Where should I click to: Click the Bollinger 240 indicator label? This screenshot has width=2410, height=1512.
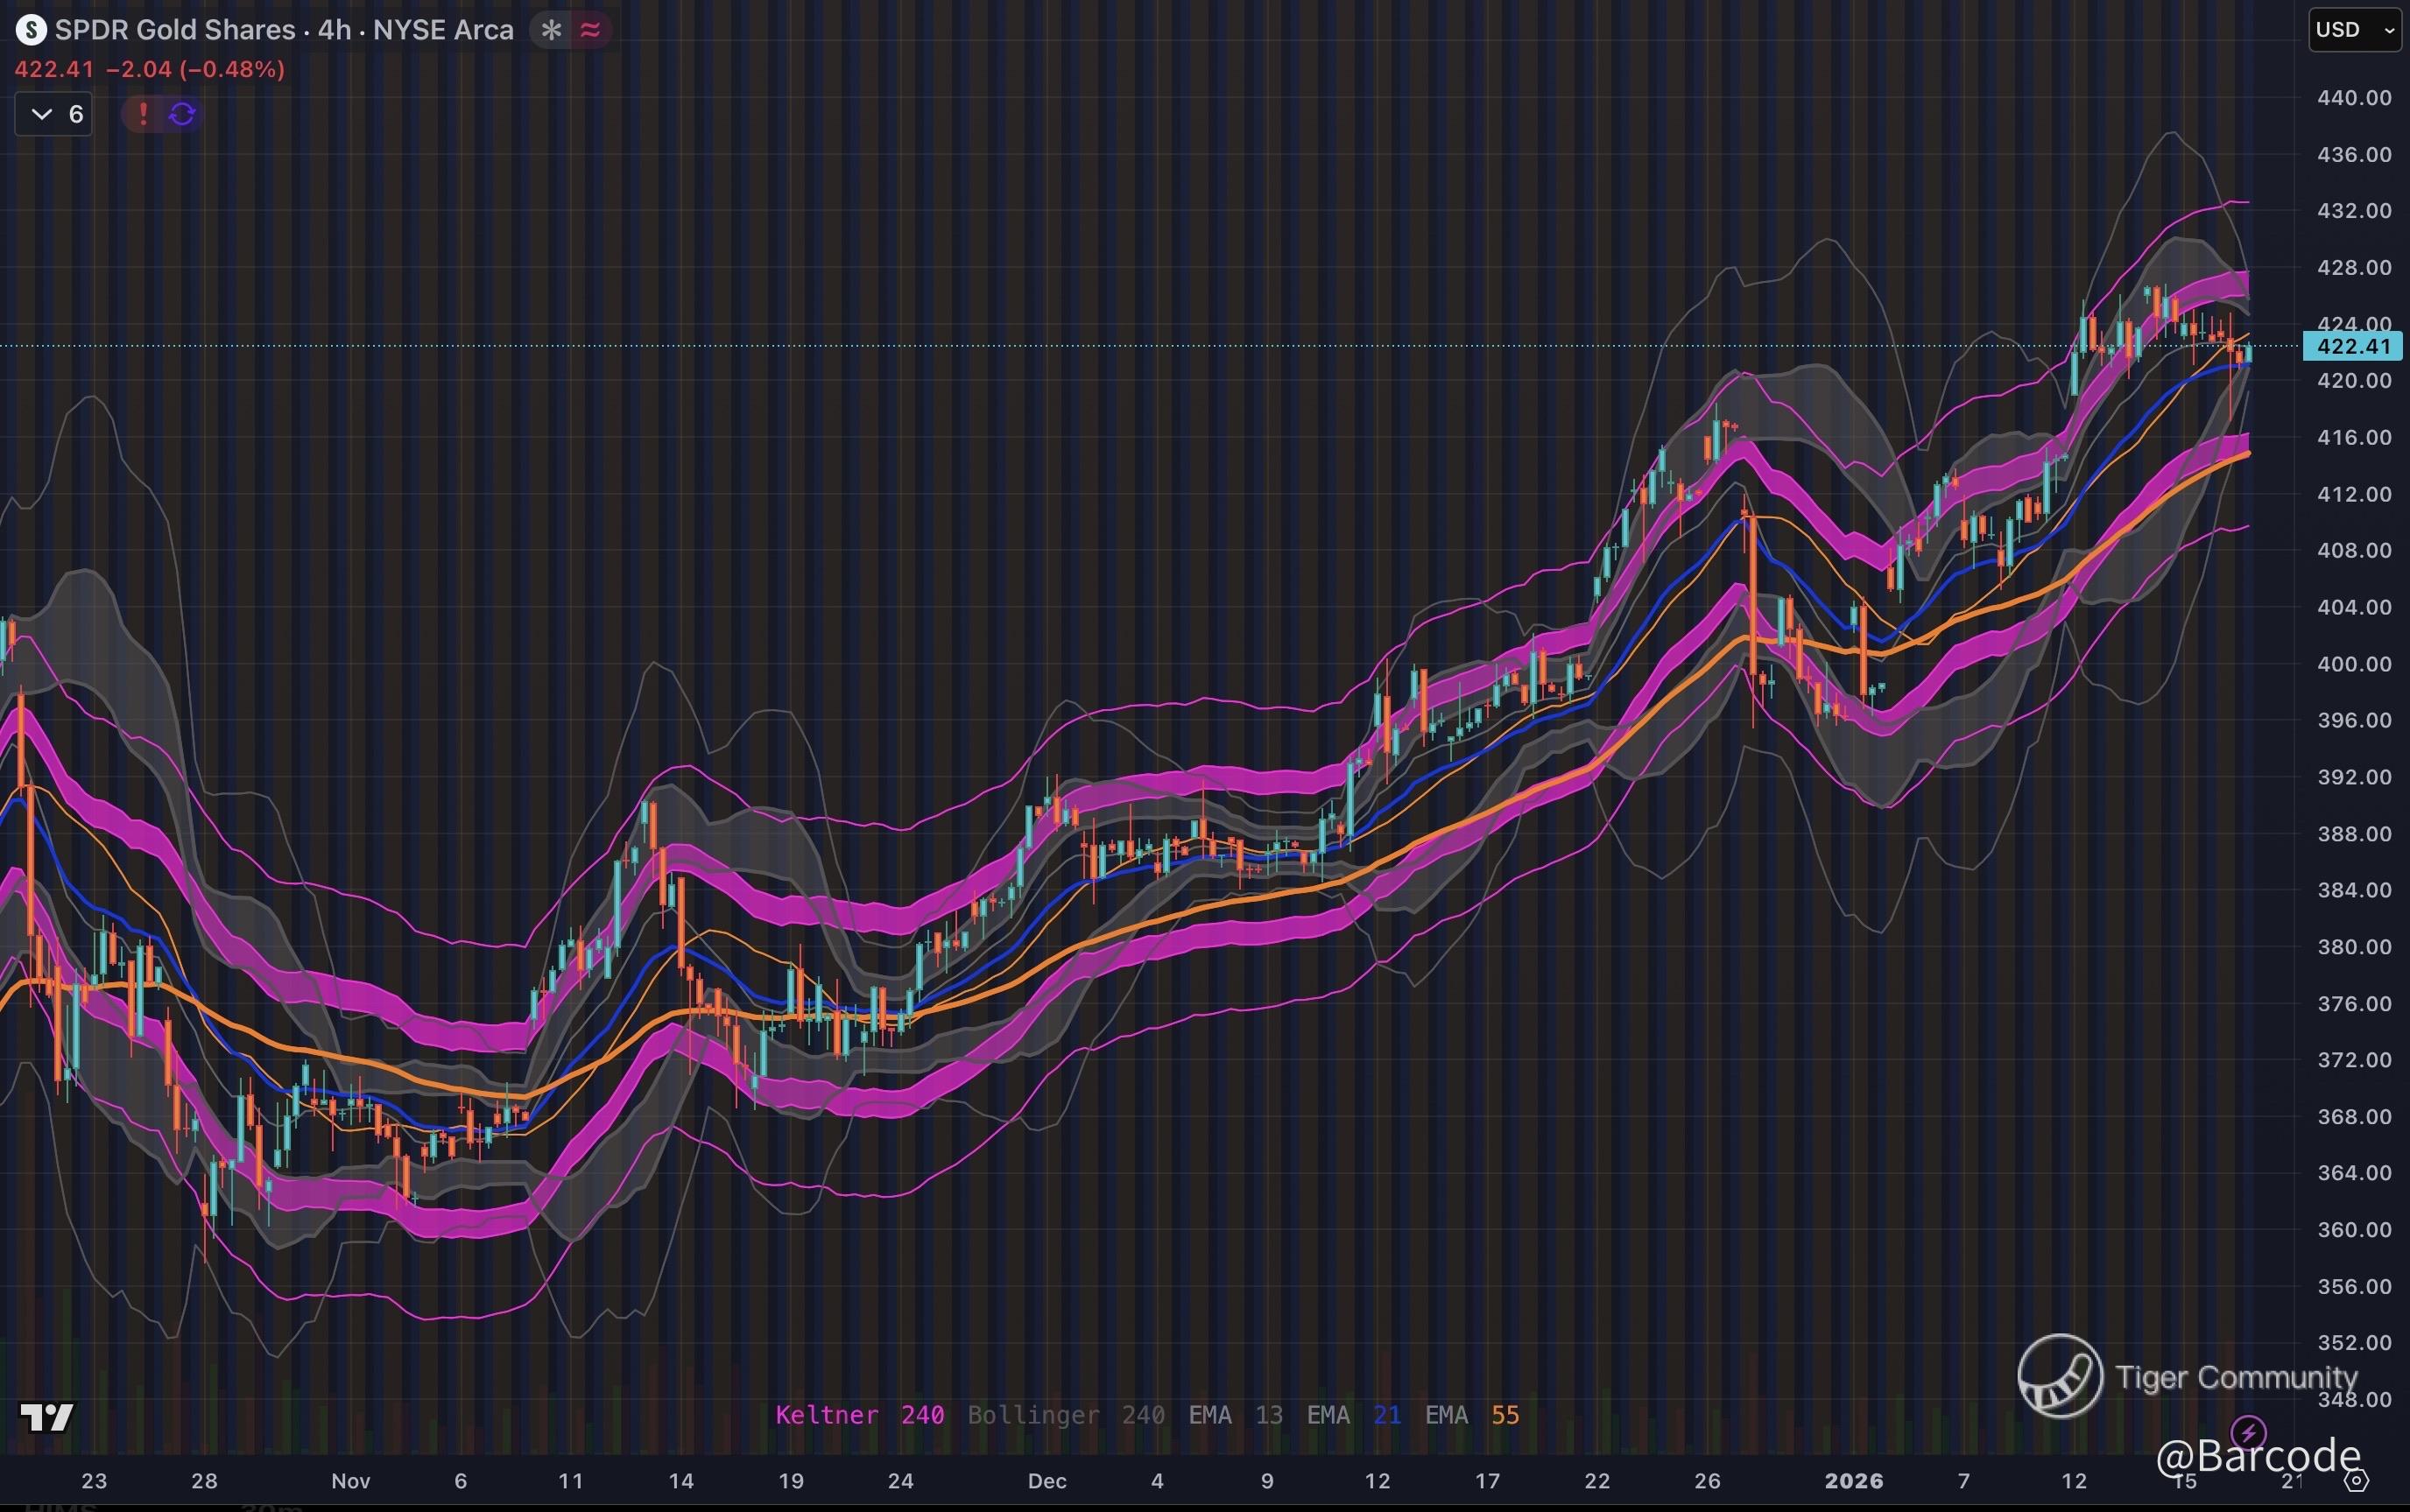coord(1065,1415)
